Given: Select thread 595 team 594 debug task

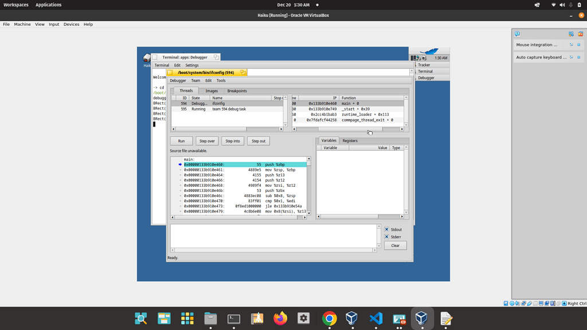Looking at the screenshot, I should coord(227,109).
